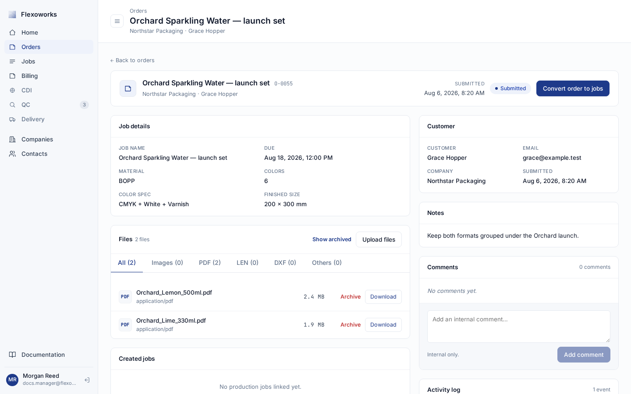
Task: Click the sign-out icon beside Morgan Reed
Action: [x=87, y=380]
